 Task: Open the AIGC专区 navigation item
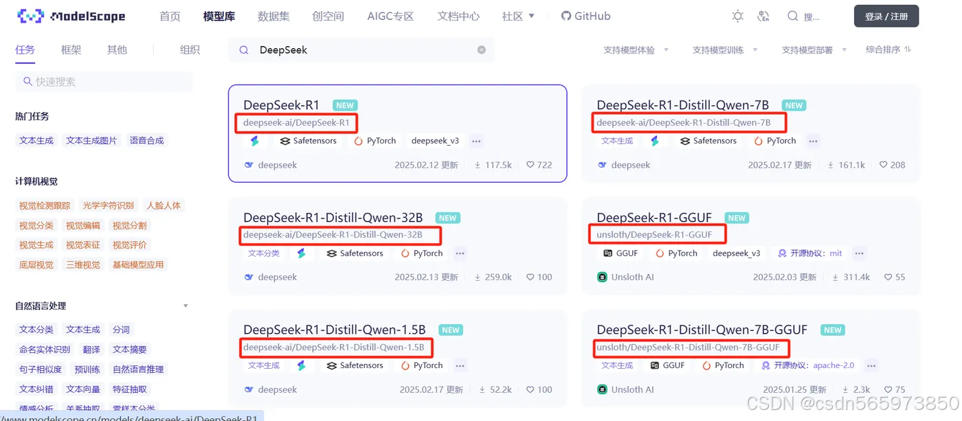pos(390,16)
